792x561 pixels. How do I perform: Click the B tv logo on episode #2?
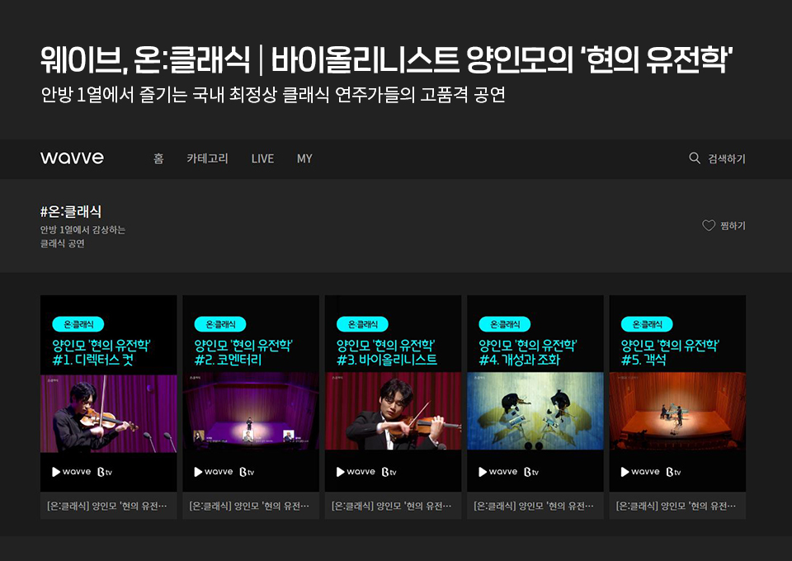(x=247, y=471)
